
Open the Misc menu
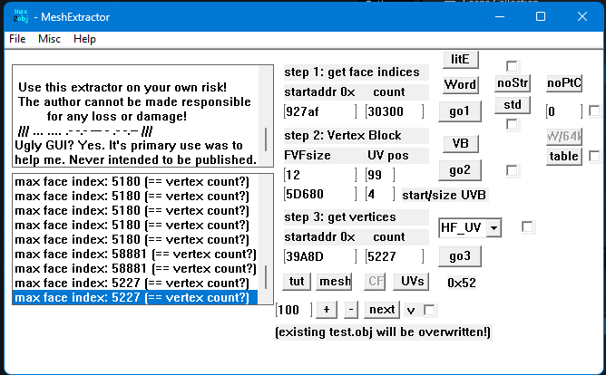tap(49, 39)
